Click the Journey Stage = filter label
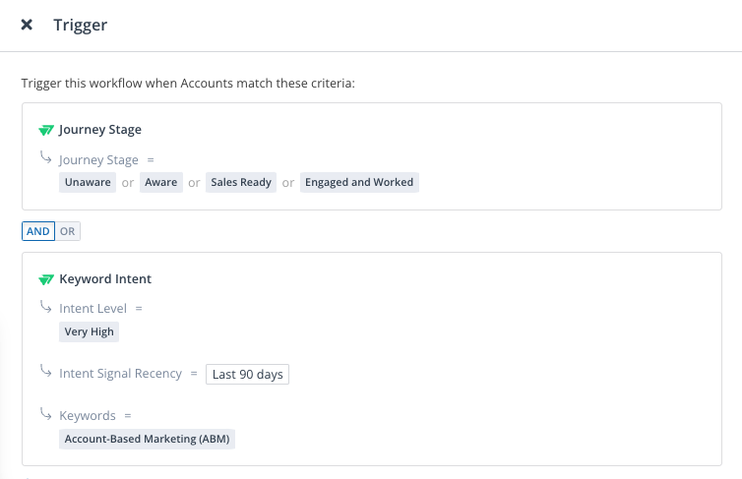The image size is (742, 479). [99, 160]
